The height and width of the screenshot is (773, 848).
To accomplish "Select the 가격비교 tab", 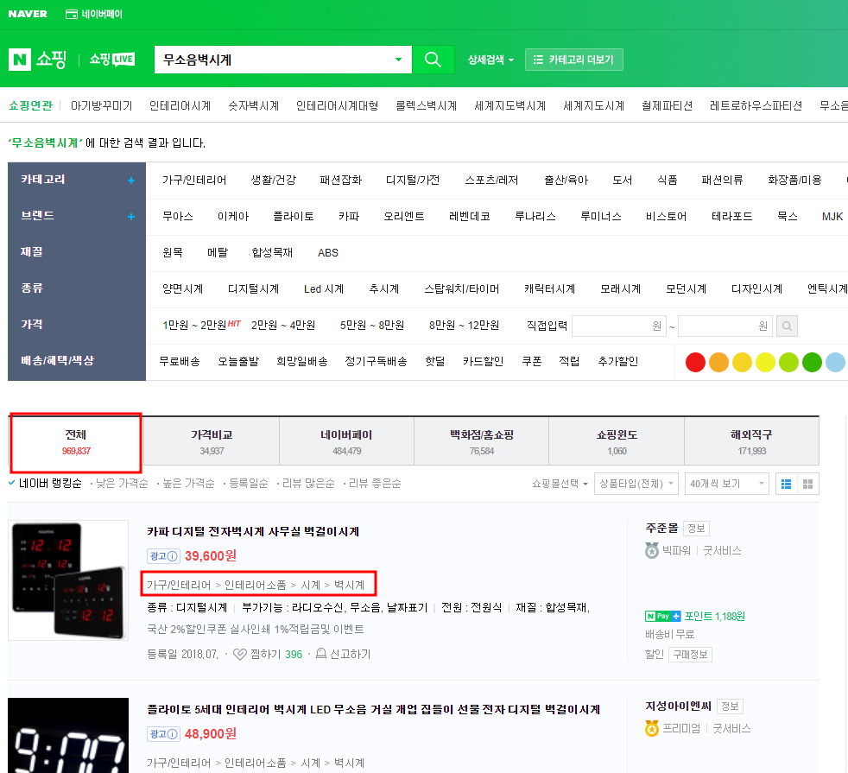I will (212, 441).
